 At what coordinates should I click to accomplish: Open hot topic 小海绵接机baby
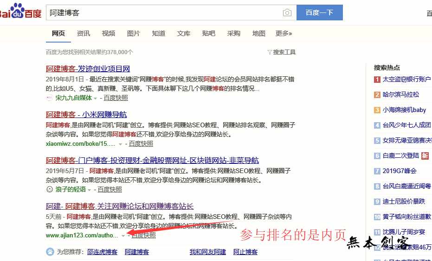coord(405,110)
